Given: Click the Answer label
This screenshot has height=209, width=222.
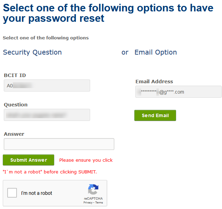Looking at the screenshot, I should (14, 134).
